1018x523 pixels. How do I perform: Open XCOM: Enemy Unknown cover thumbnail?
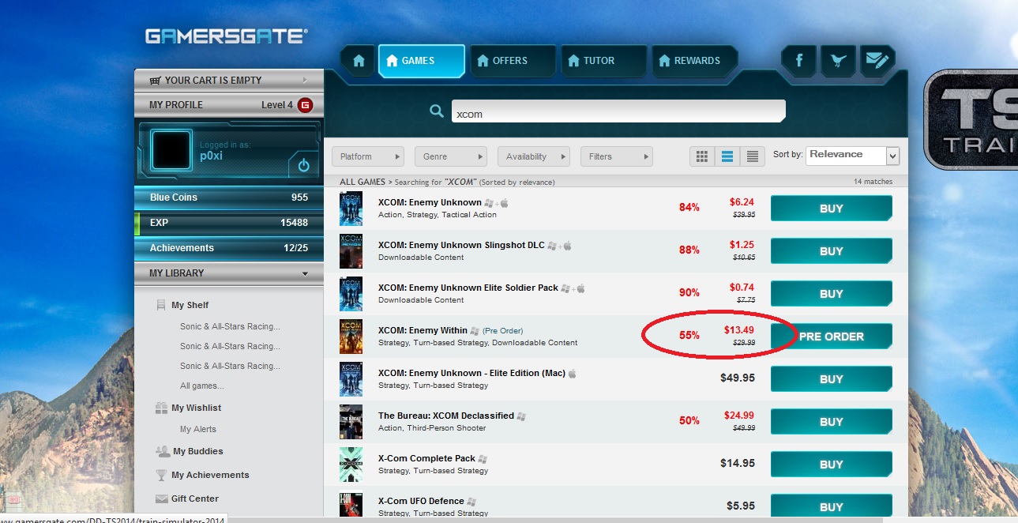tap(351, 209)
